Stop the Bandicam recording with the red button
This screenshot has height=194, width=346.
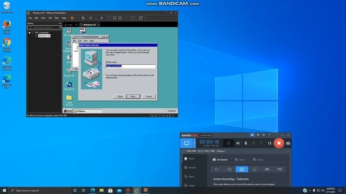(x=279, y=143)
